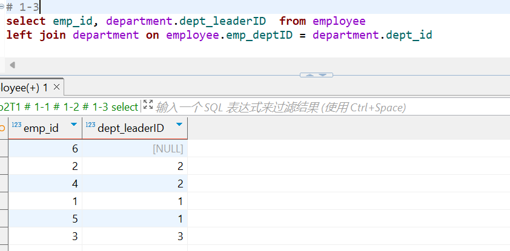Image resolution: width=510 pixels, height=251 pixels.
Task: Click the dept_leaderID column header
Action: pos(131,127)
